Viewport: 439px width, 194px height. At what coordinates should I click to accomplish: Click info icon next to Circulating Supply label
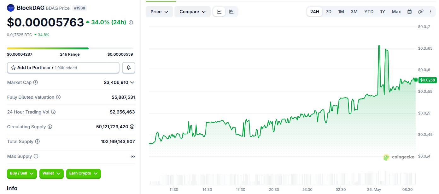coord(50,127)
